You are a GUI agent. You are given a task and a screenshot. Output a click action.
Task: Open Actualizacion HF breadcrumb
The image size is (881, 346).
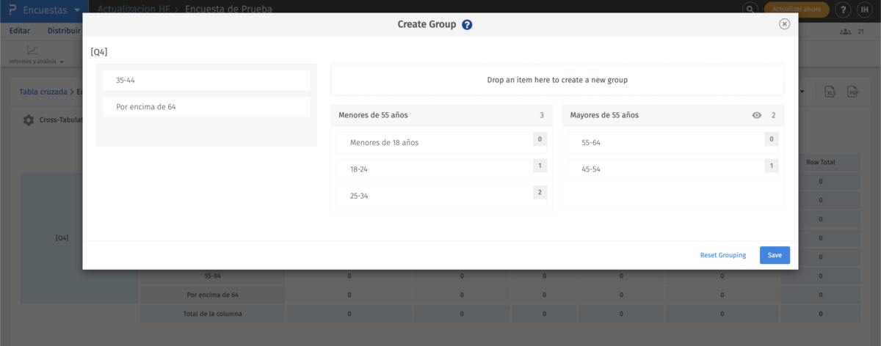coord(134,10)
